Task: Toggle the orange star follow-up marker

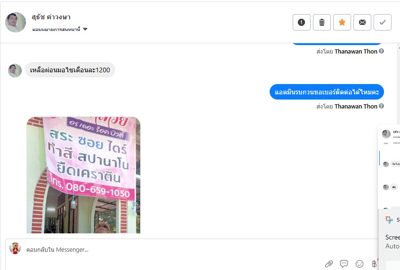Action: 342,23
